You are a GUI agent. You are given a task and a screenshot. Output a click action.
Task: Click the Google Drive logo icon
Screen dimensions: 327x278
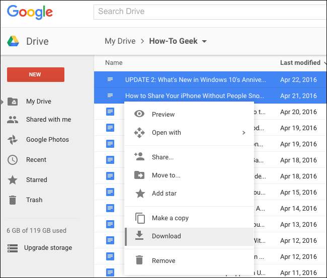pyautogui.click(x=13, y=41)
